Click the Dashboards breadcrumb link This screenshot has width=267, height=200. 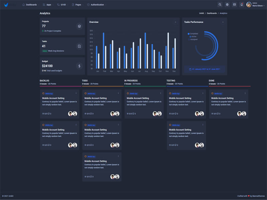212,13
